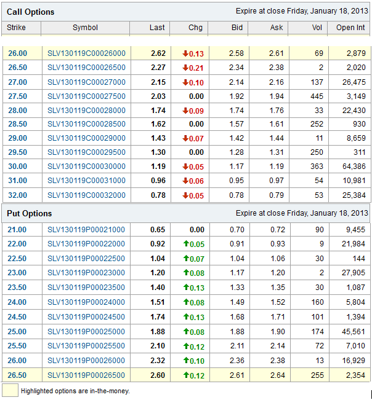Click red down arrow beside 0.21 change
This screenshot has height=400, width=372.
[x=185, y=68]
